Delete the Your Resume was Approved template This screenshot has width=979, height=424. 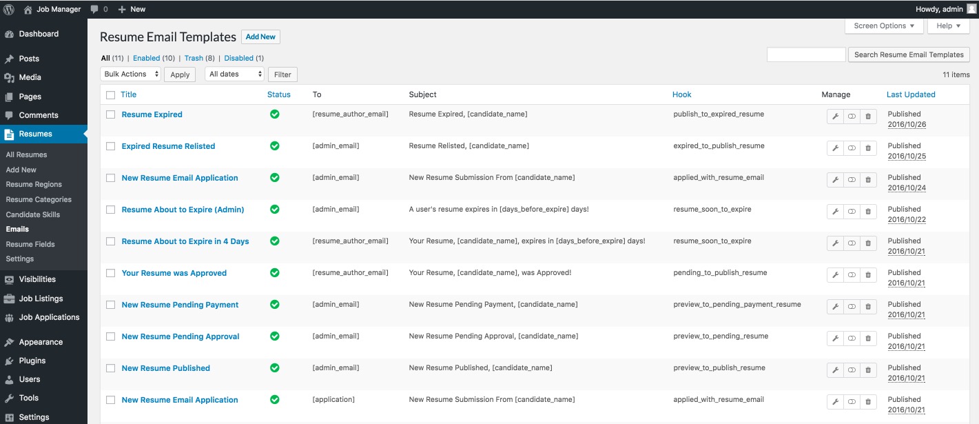tap(868, 276)
